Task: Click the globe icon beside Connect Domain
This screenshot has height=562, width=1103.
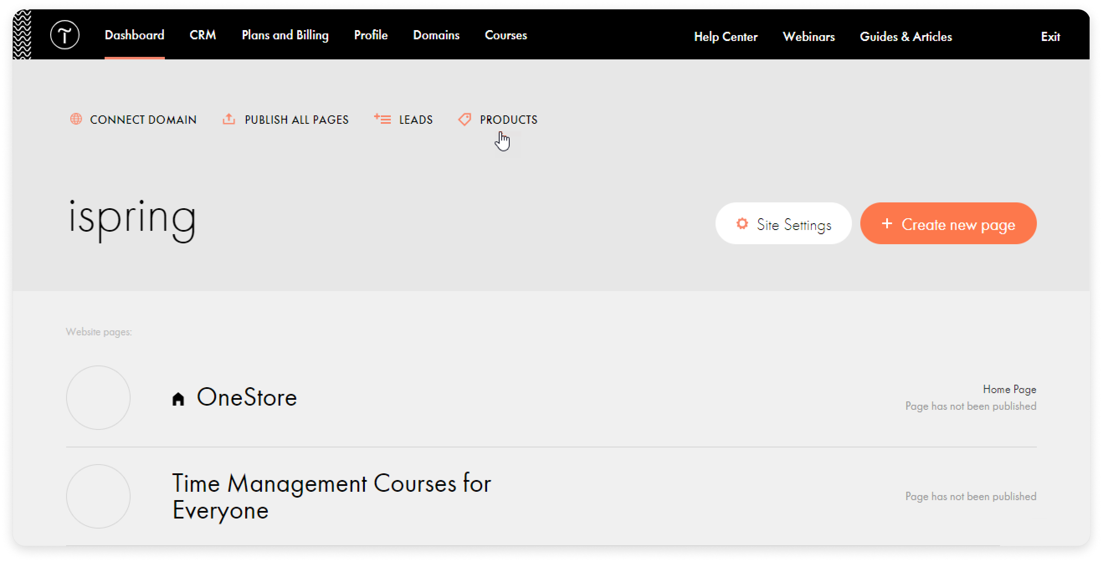Action: click(76, 119)
